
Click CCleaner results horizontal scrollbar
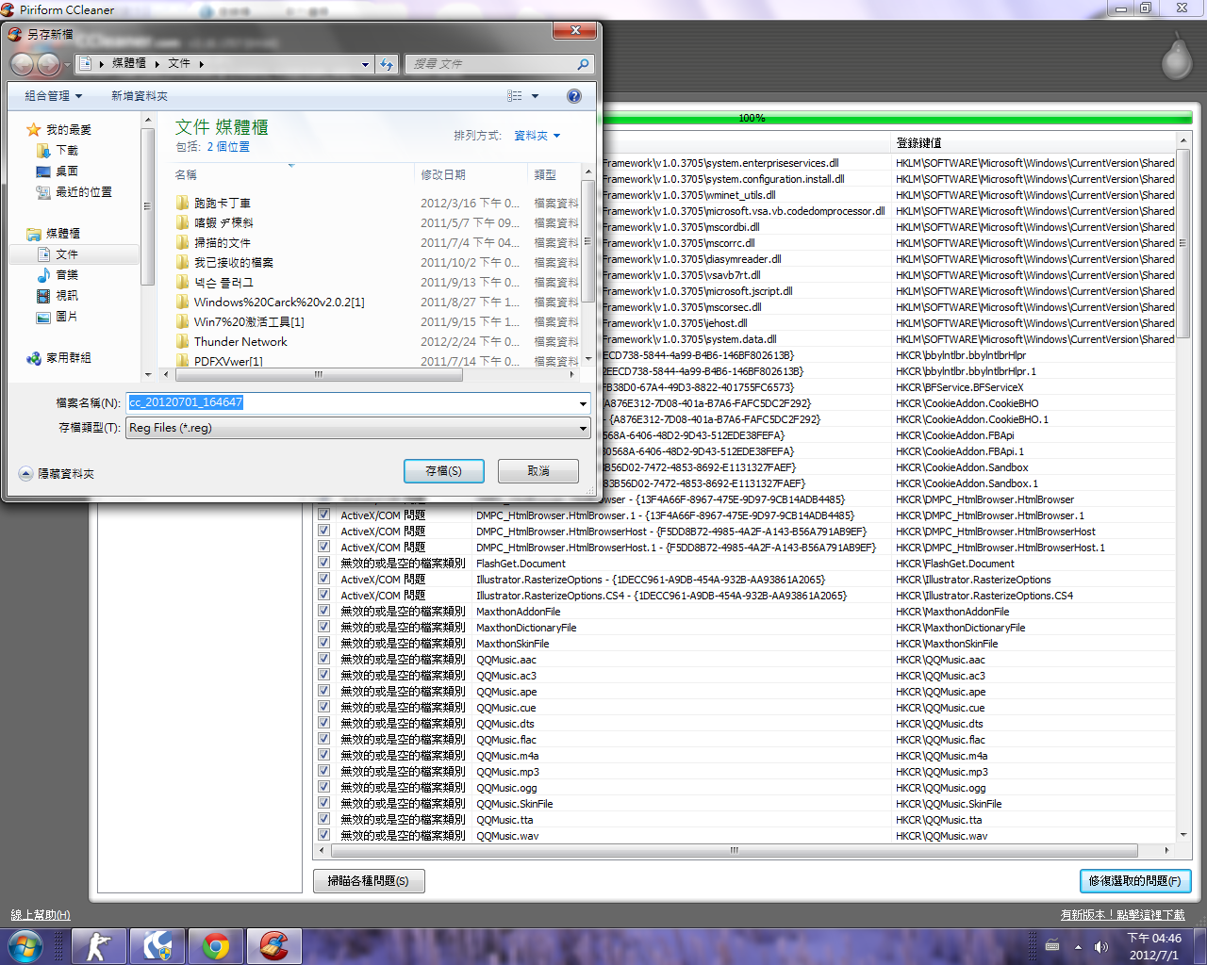(x=734, y=850)
